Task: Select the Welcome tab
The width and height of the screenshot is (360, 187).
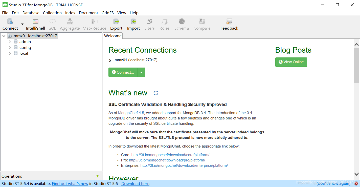Action: click(113, 36)
